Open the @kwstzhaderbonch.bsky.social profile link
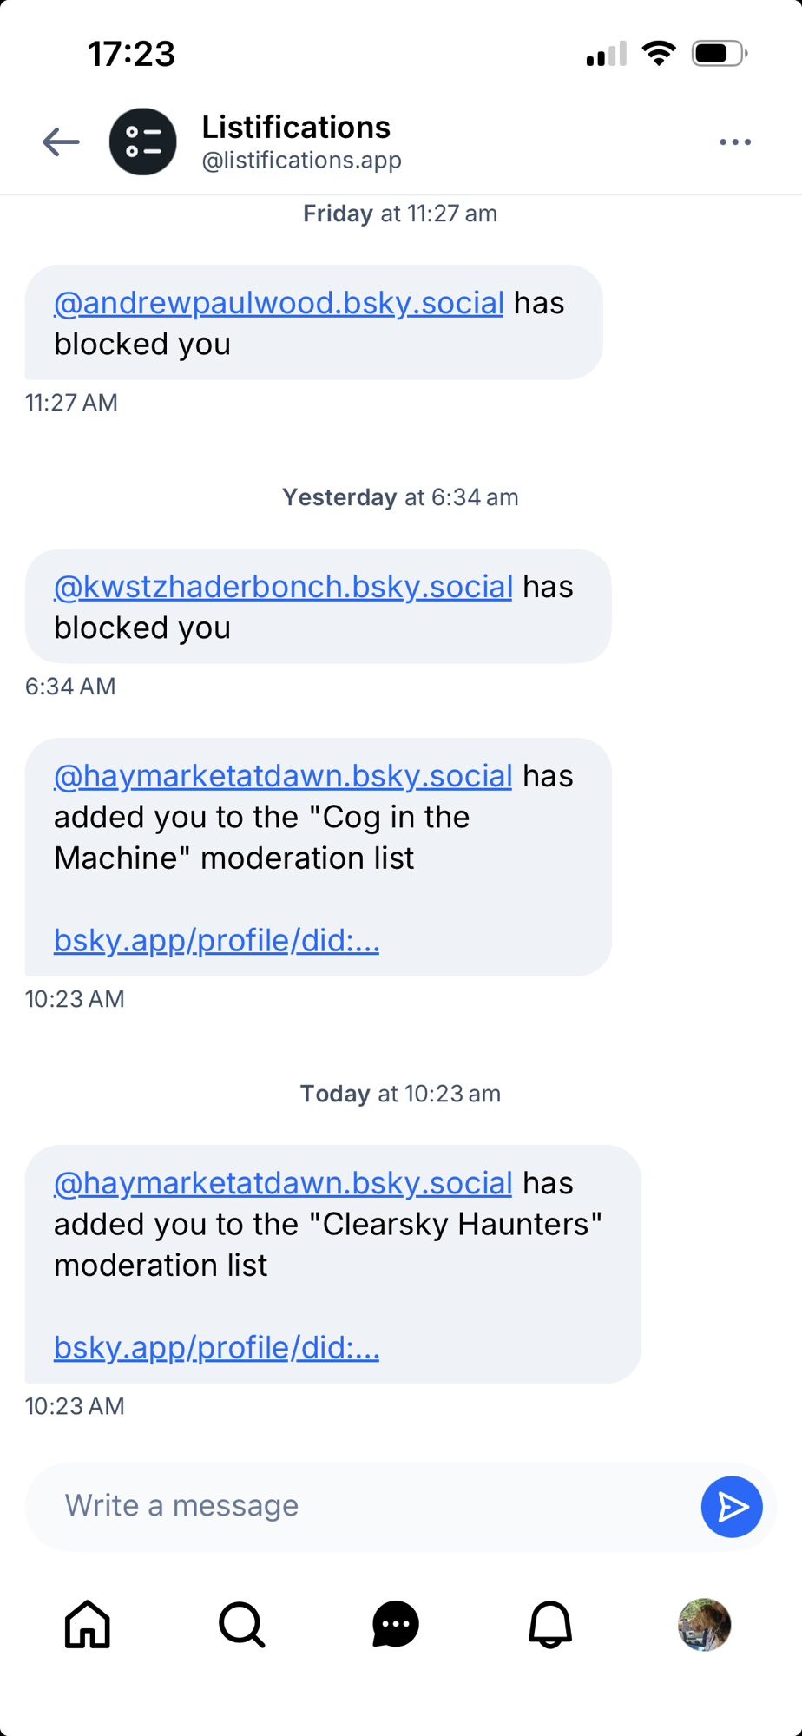802x1736 pixels. [283, 587]
